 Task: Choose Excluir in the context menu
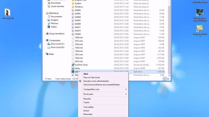point(86,110)
